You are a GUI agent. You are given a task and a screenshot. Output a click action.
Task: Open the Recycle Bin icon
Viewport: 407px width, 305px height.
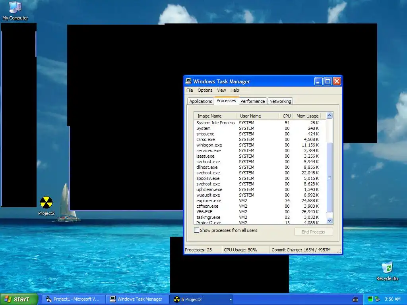[387, 271]
